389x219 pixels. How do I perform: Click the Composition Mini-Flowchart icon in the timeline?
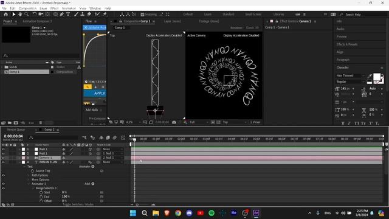(x=84, y=137)
